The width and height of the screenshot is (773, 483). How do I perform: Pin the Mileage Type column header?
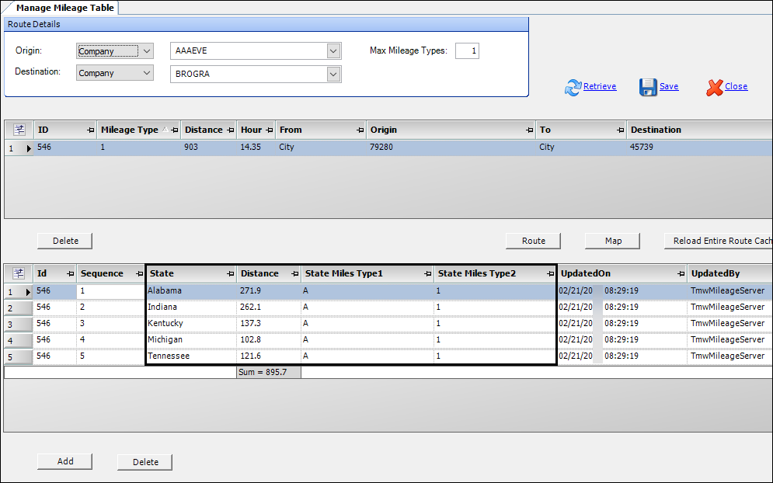pyautogui.click(x=173, y=130)
